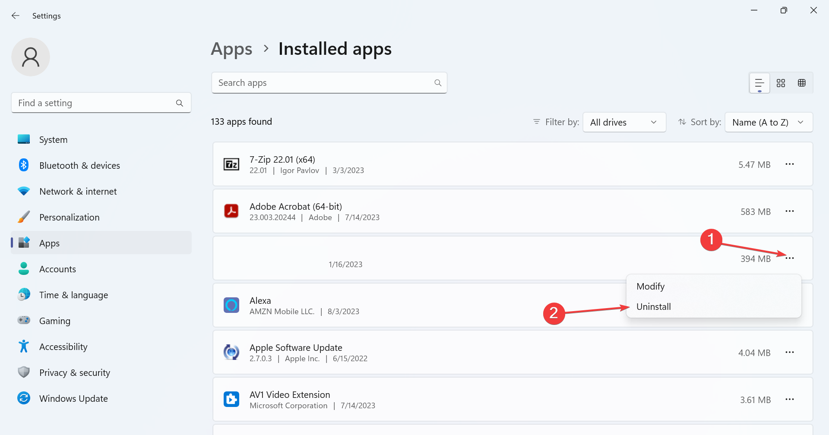
Task: Click the back arrow in Settings
Action: pyautogui.click(x=16, y=16)
